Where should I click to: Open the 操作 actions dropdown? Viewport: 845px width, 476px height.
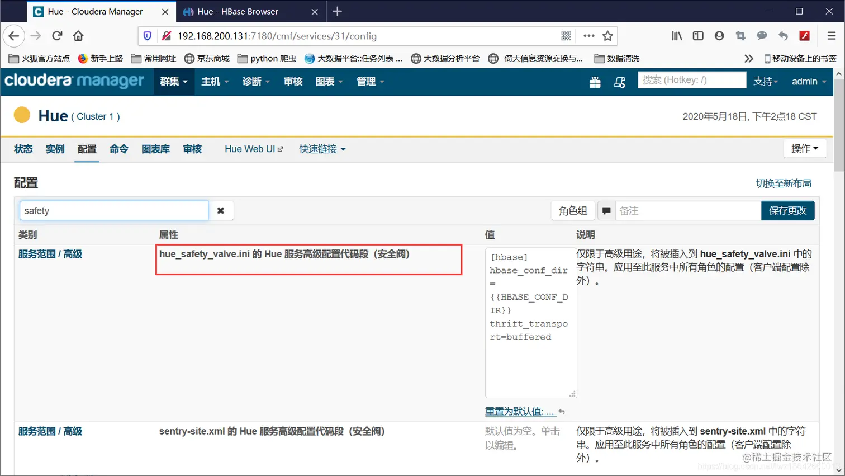pyautogui.click(x=805, y=148)
